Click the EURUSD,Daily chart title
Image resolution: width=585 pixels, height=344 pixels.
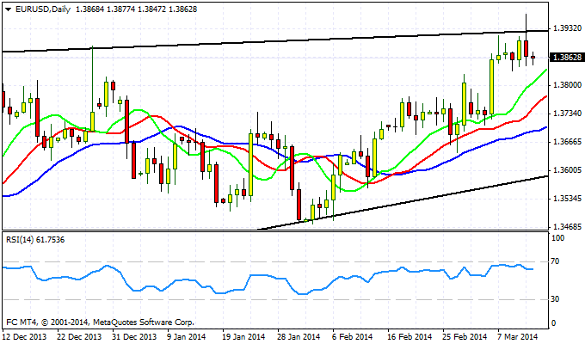click(43, 9)
